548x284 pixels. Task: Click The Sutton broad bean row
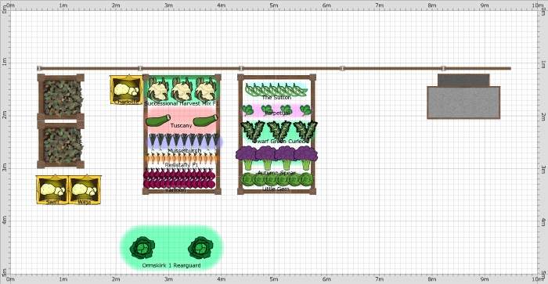tap(276, 91)
